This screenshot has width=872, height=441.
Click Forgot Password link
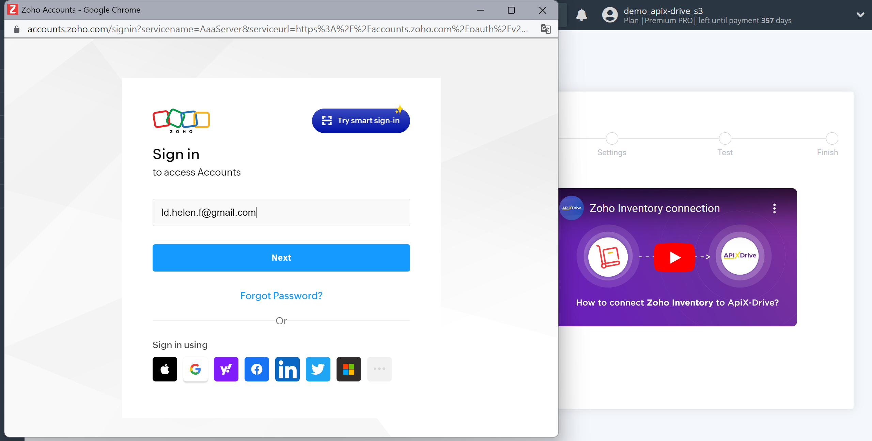pos(280,296)
